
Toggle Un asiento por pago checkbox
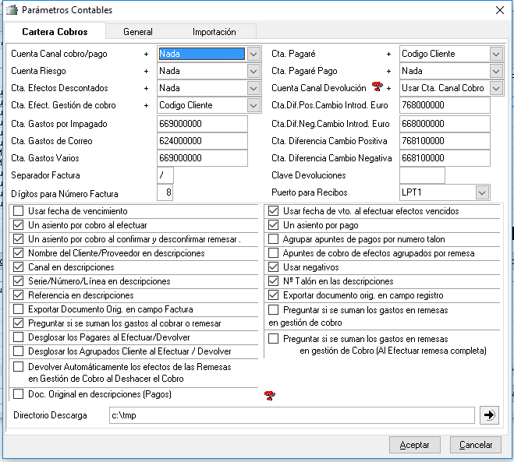pos(274,225)
